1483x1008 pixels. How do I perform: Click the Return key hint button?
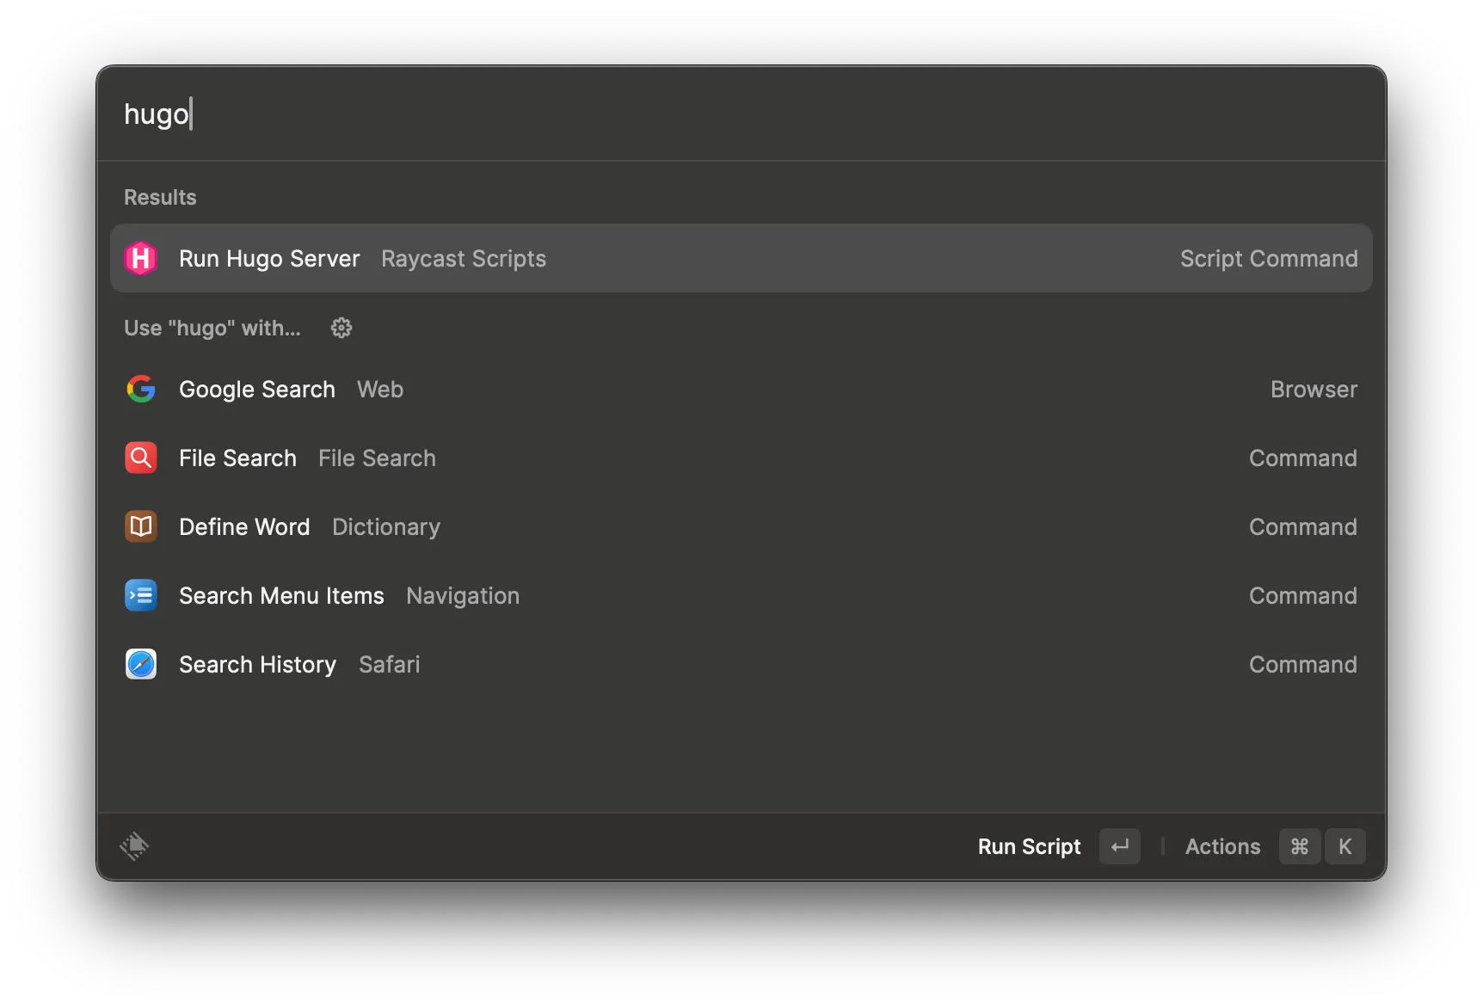click(1119, 847)
